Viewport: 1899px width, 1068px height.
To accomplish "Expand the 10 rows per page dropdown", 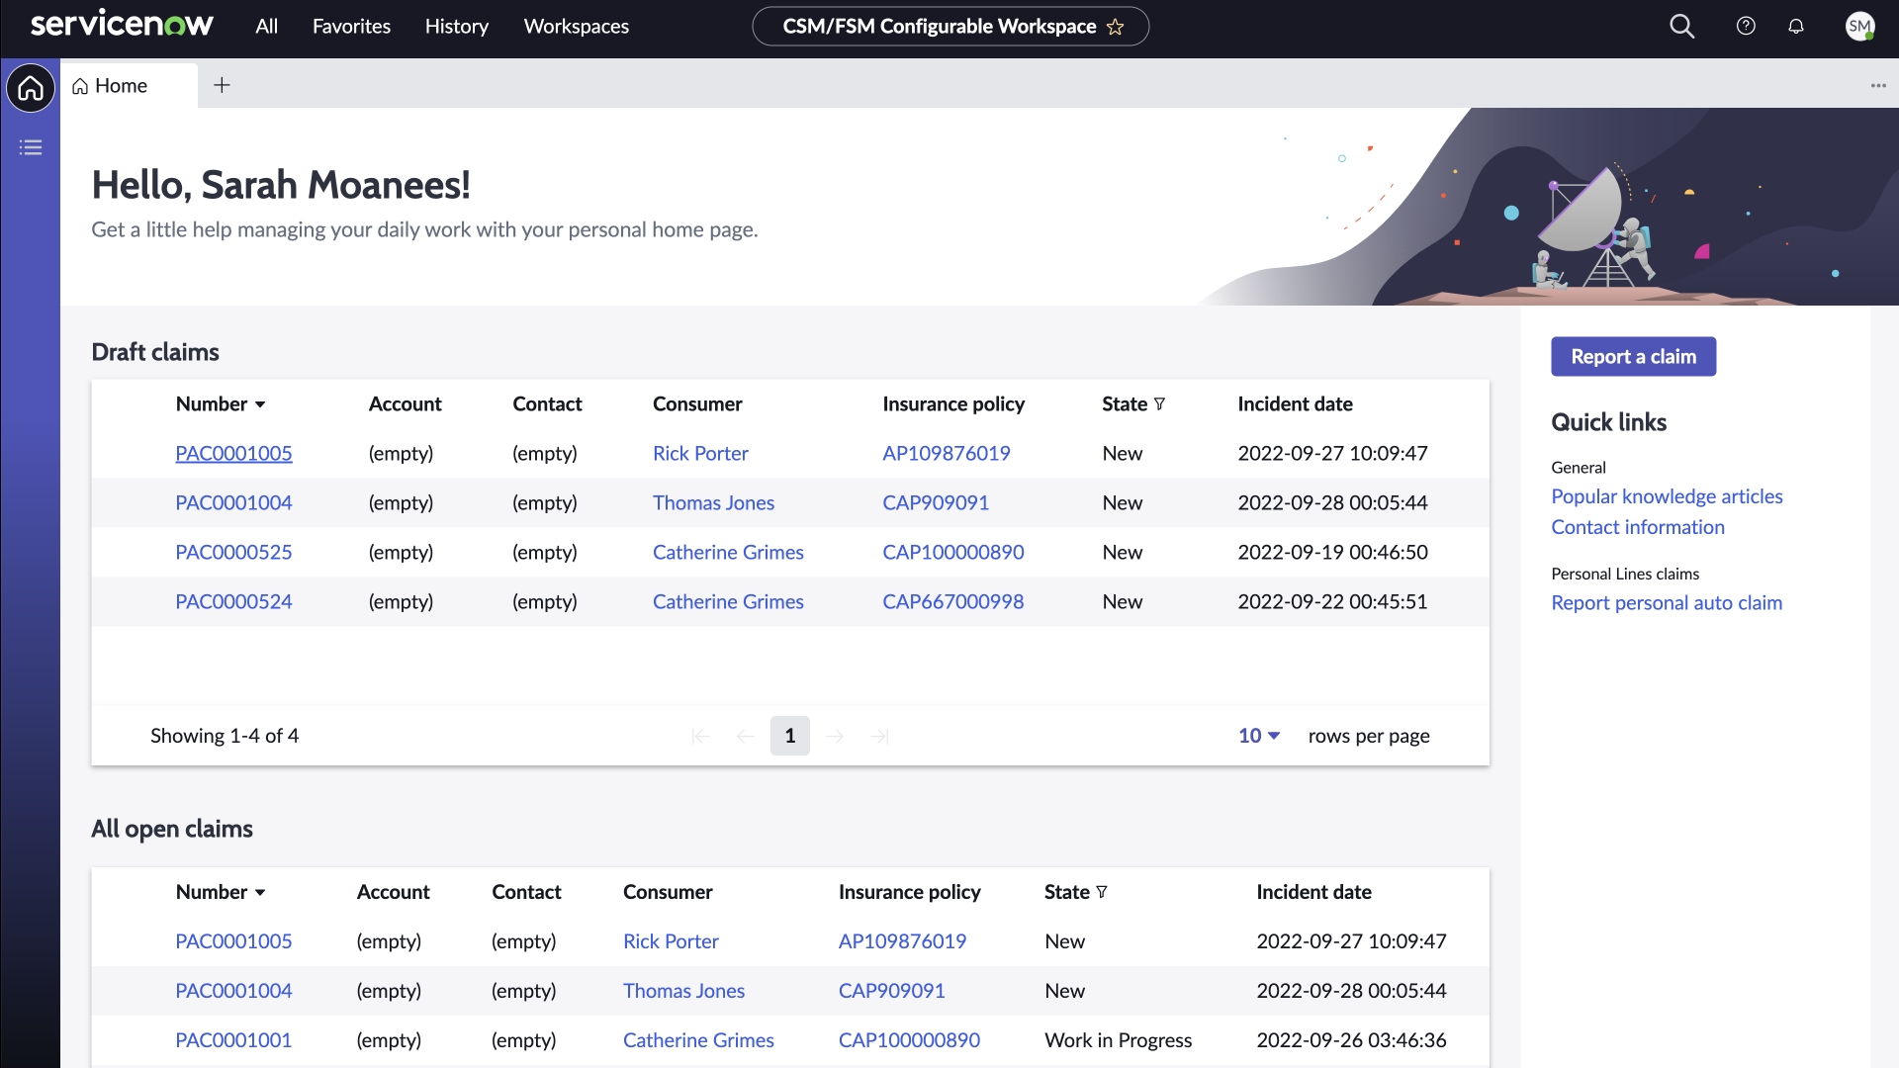I will pyautogui.click(x=1259, y=736).
